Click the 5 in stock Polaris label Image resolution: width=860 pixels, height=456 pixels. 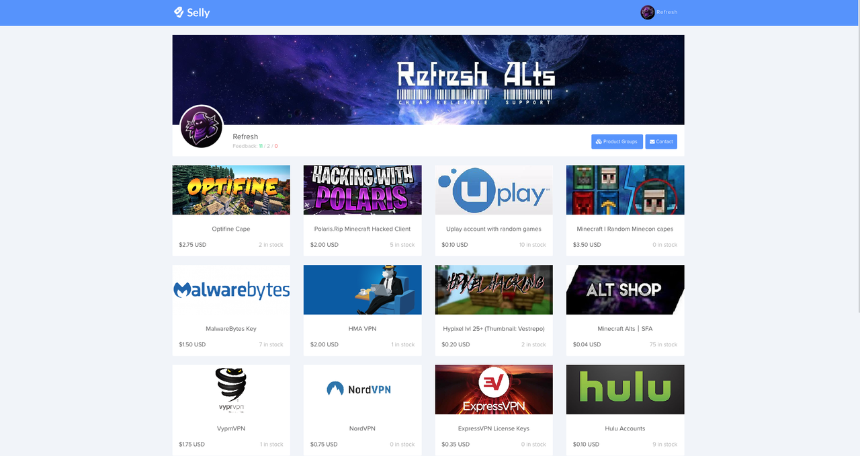point(402,245)
